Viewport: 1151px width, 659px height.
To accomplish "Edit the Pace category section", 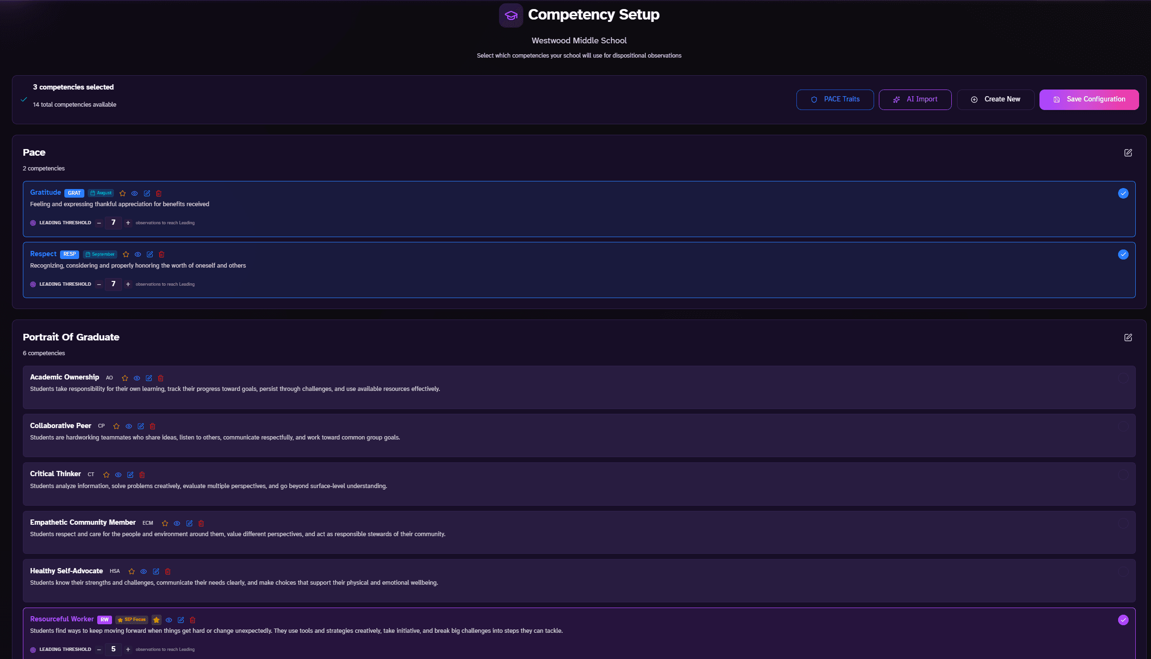I will pos(1128,153).
